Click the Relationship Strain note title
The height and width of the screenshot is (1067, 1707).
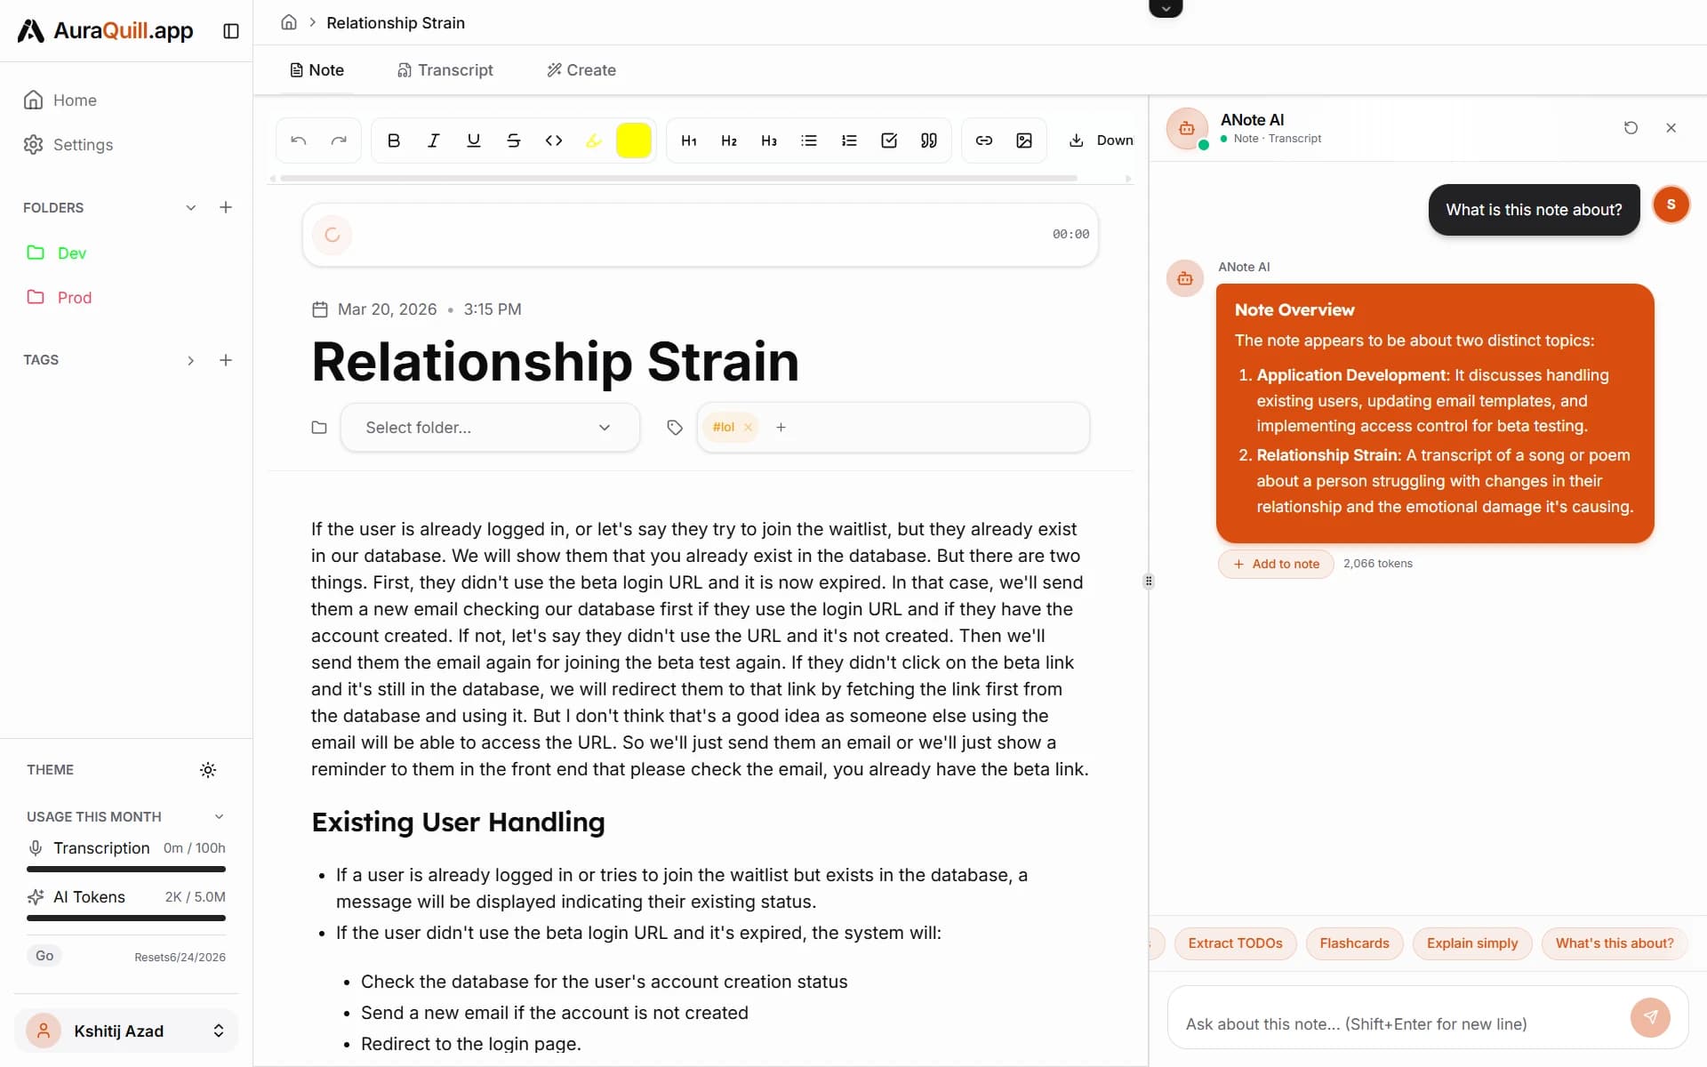pyautogui.click(x=556, y=362)
